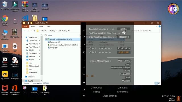
Task: Open the 111 desktop icon
Action: click(25, 90)
